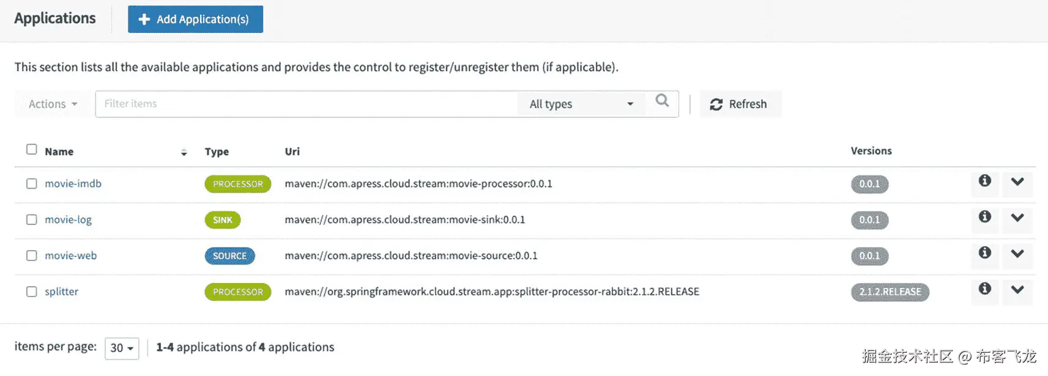Focus the Filter items search field

click(306, 105)
